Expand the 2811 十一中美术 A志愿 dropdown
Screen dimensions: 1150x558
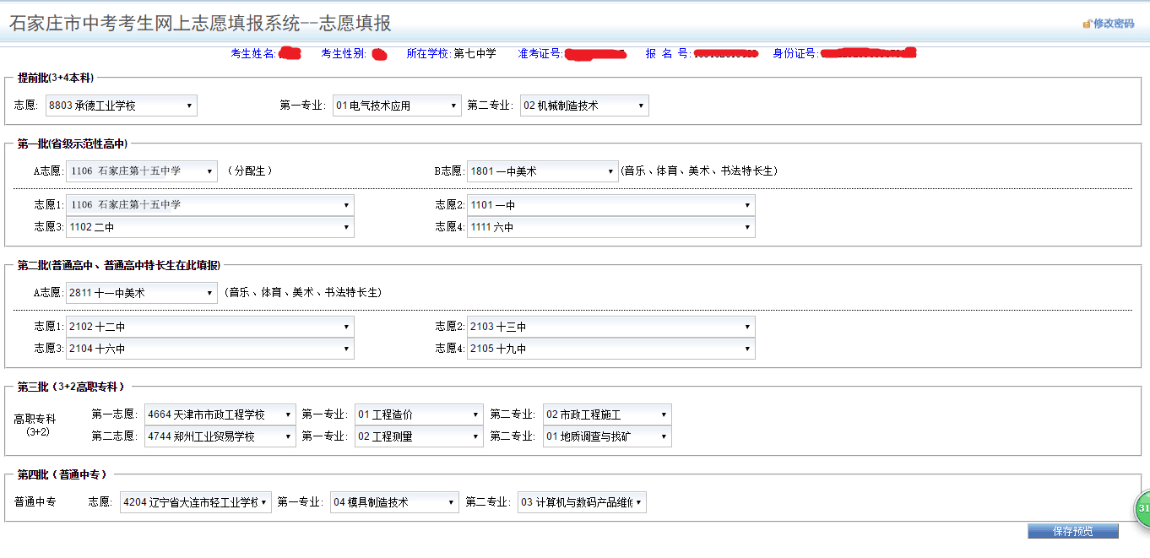click(x=142, y=293)
